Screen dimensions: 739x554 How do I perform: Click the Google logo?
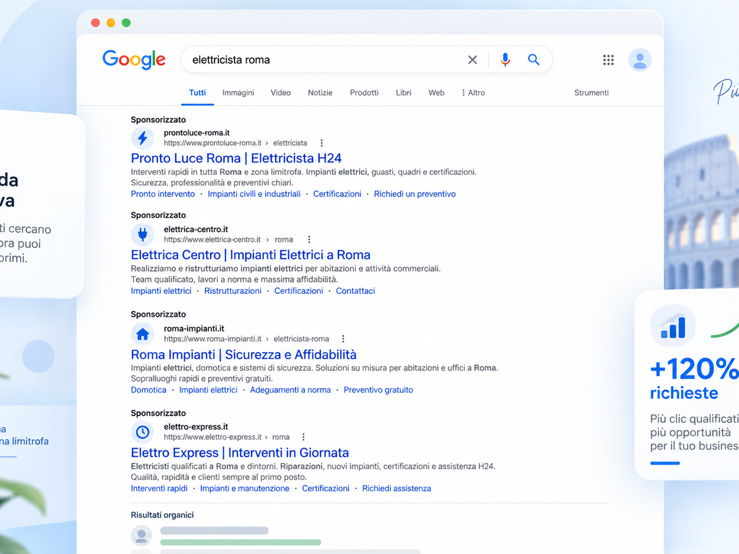(x=134, y=59)
